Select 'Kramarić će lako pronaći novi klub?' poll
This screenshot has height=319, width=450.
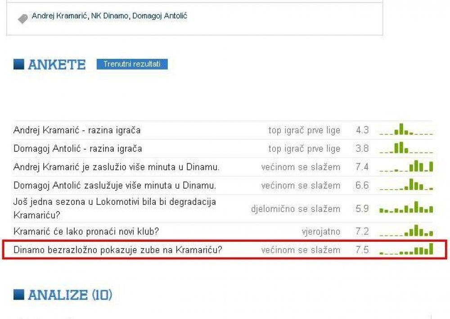click(x=86, y=231)
